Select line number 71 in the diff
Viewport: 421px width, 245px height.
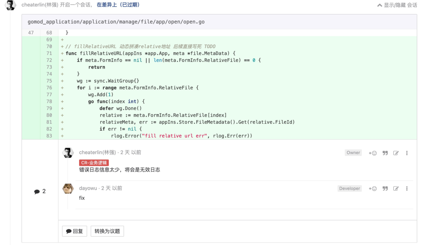point(49,53)
